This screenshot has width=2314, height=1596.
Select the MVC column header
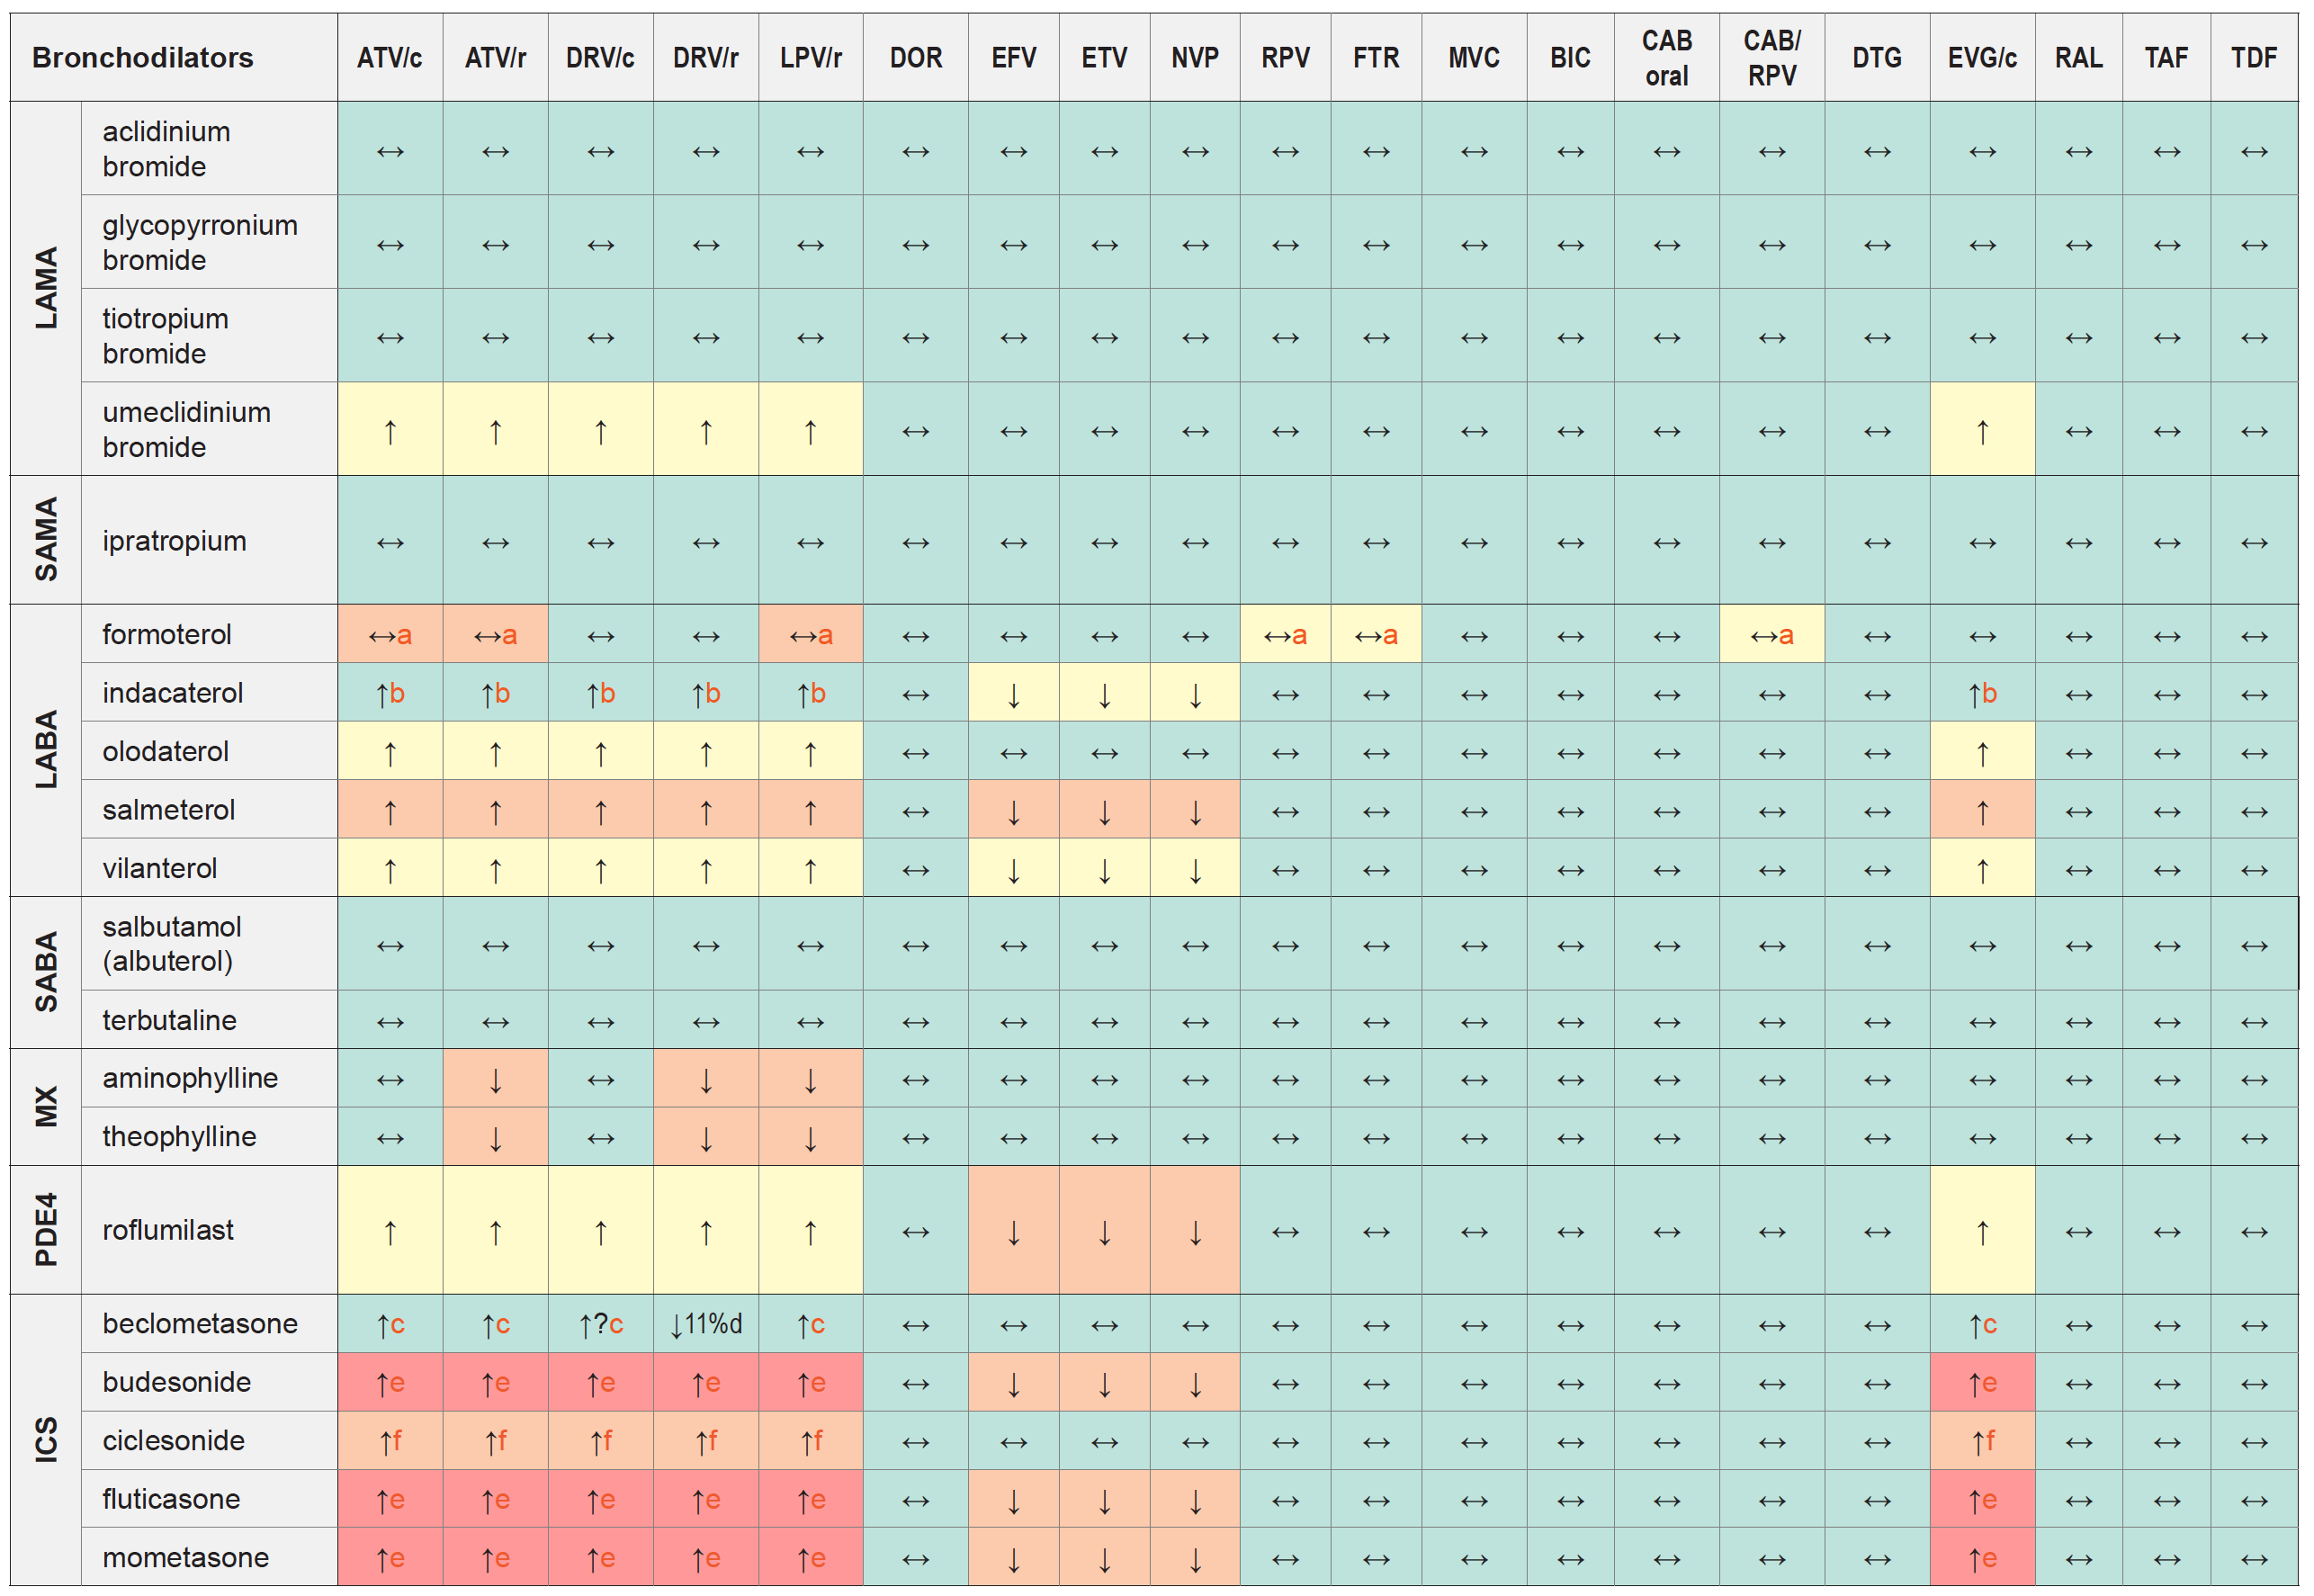tap(1474, 58)
